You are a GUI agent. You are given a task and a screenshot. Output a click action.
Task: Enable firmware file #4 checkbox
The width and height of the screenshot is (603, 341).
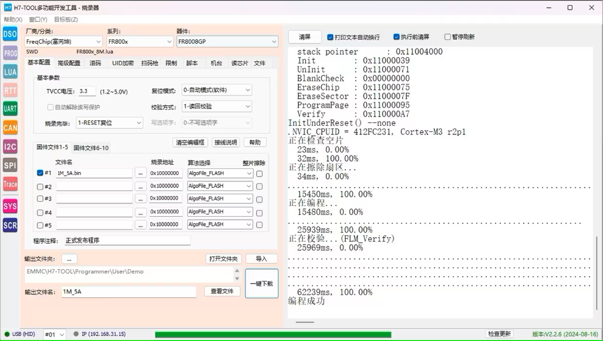click(40, 212)
